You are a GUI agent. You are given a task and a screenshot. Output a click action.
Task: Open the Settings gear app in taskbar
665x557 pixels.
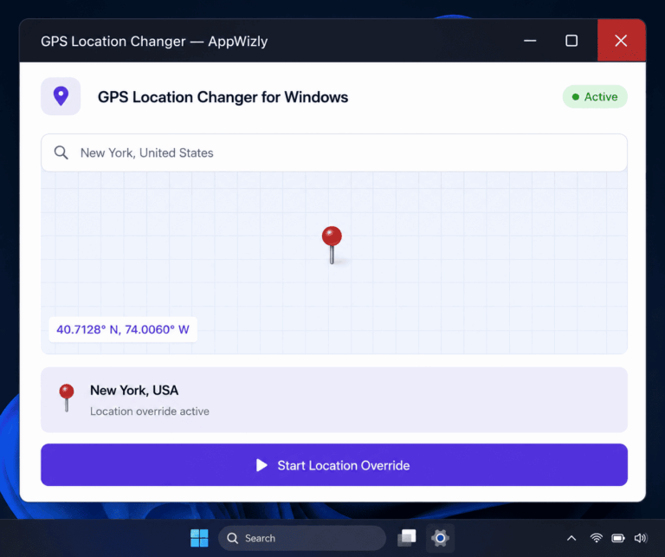point(440,538)
